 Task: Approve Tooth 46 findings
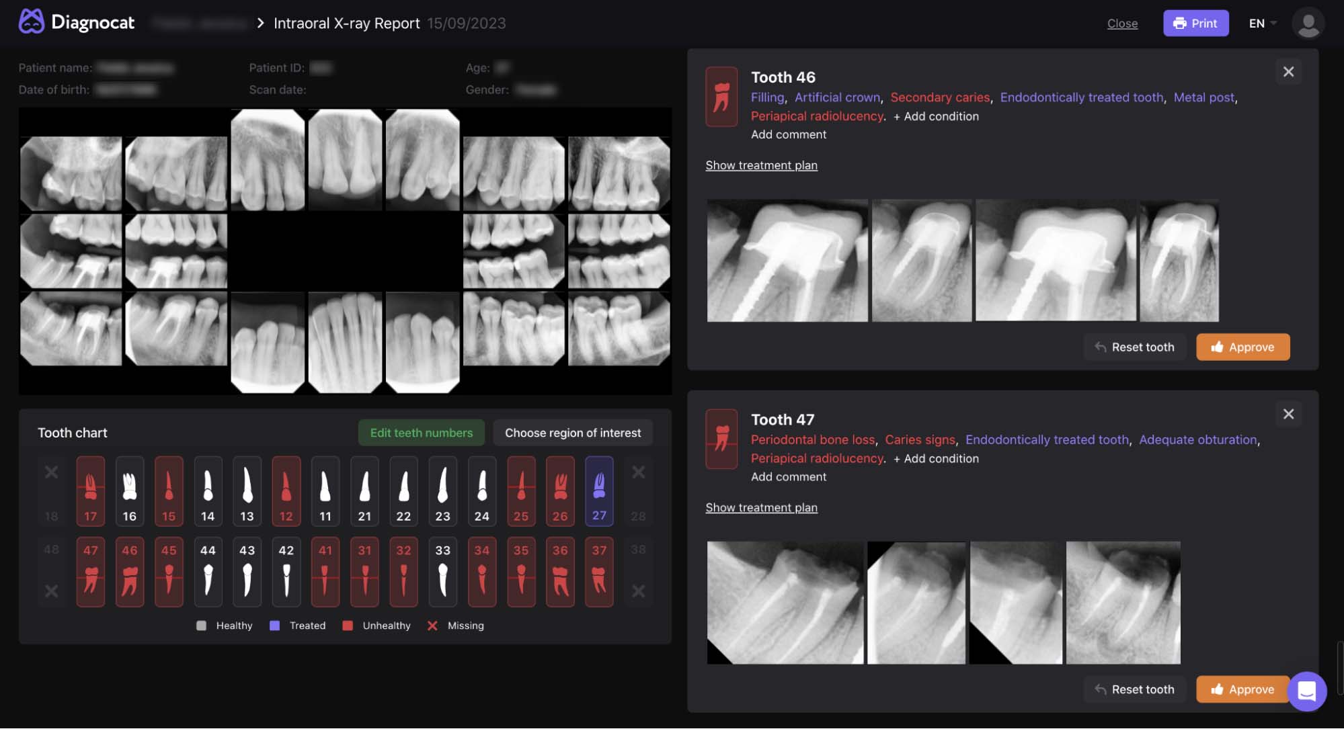point(1242,347)
